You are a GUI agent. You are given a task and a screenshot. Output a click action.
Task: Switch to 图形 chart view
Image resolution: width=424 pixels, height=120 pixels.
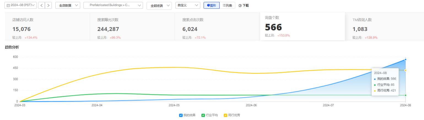211,5
